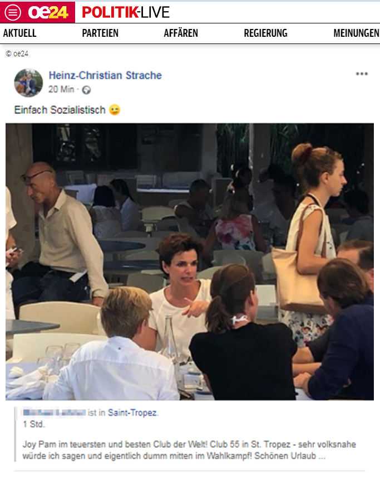Expand the truncated 'Joy Pam' shared post text

click(322, 456)
